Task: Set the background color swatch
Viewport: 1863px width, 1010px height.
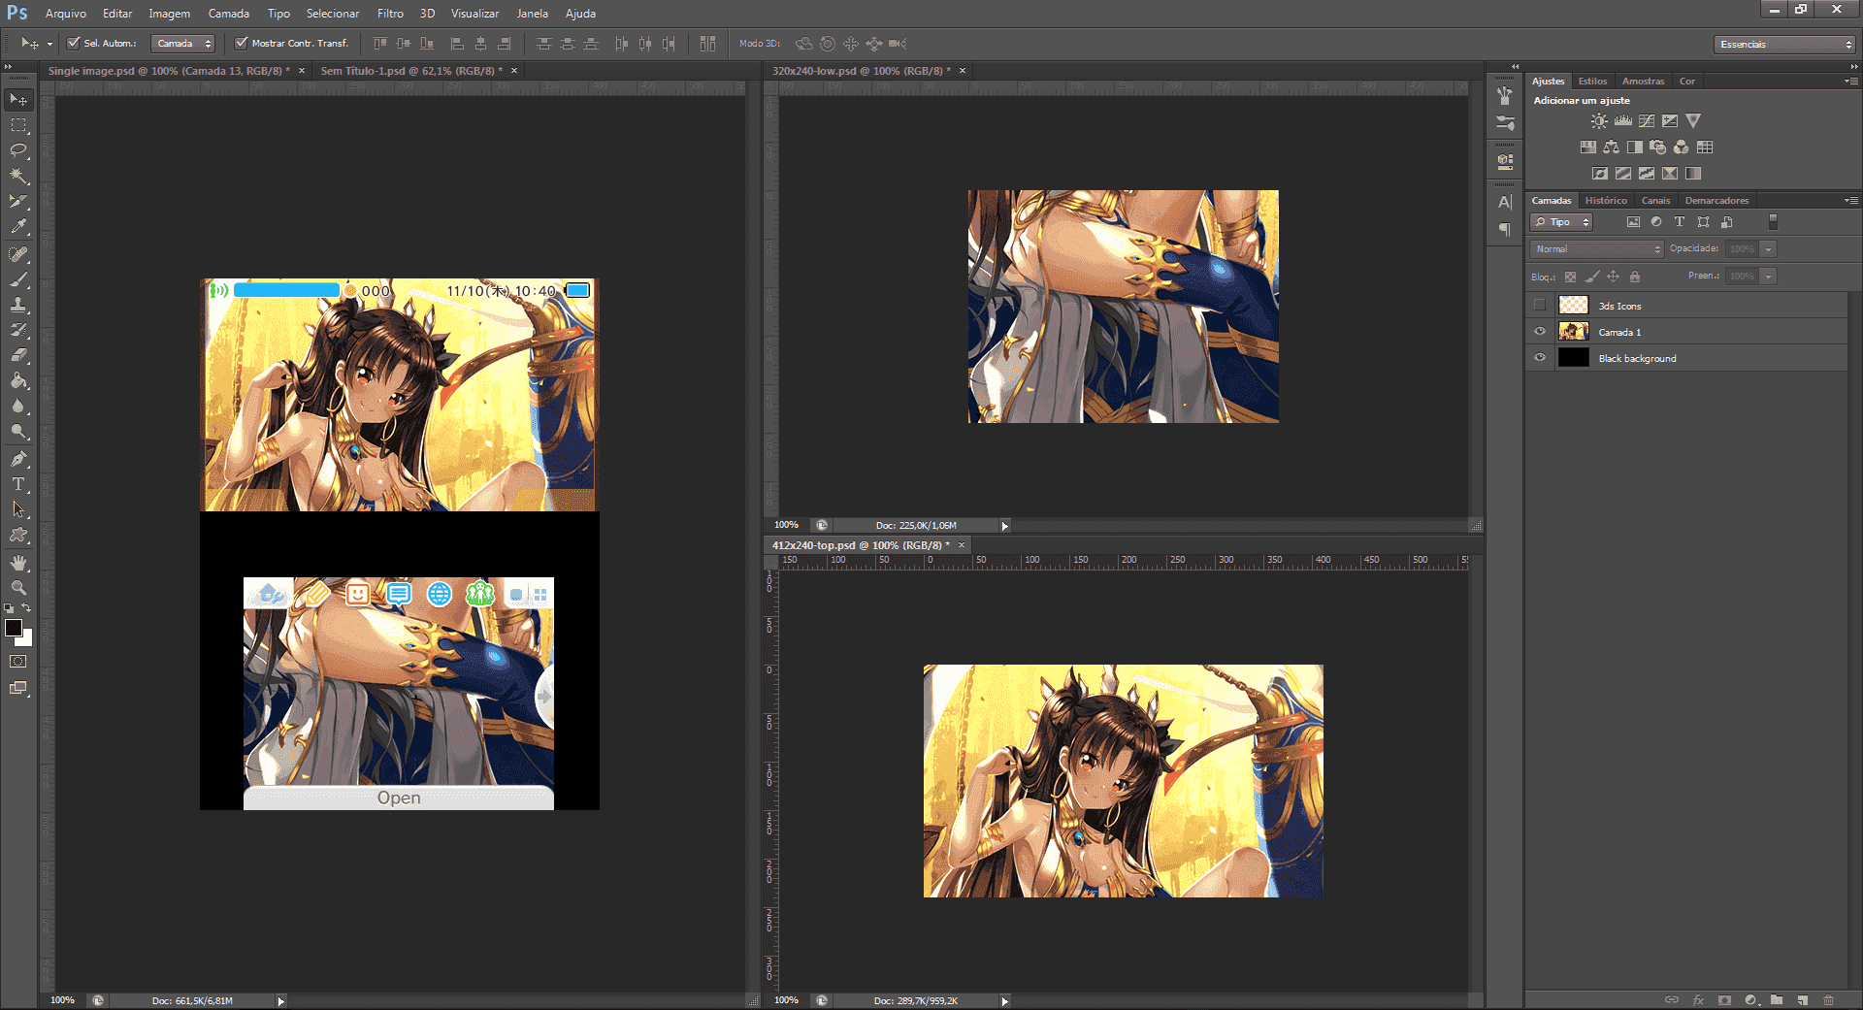Action: click(25, 638)
